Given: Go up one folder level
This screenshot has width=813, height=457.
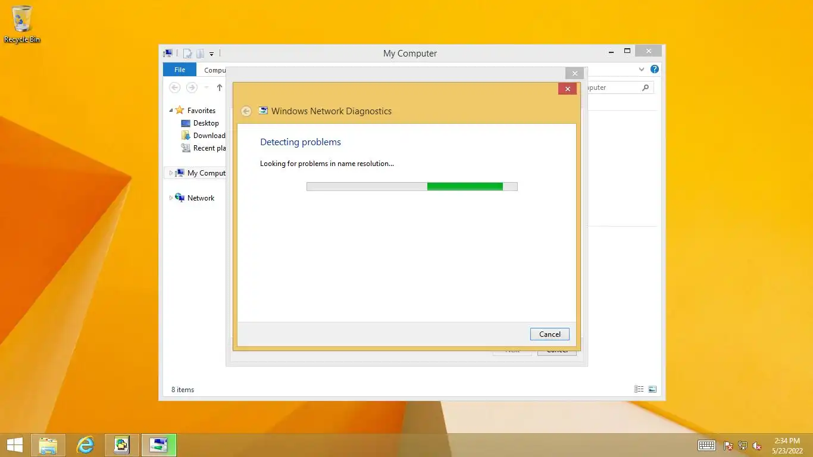Looking at the screenshot, I should (219, 87).
